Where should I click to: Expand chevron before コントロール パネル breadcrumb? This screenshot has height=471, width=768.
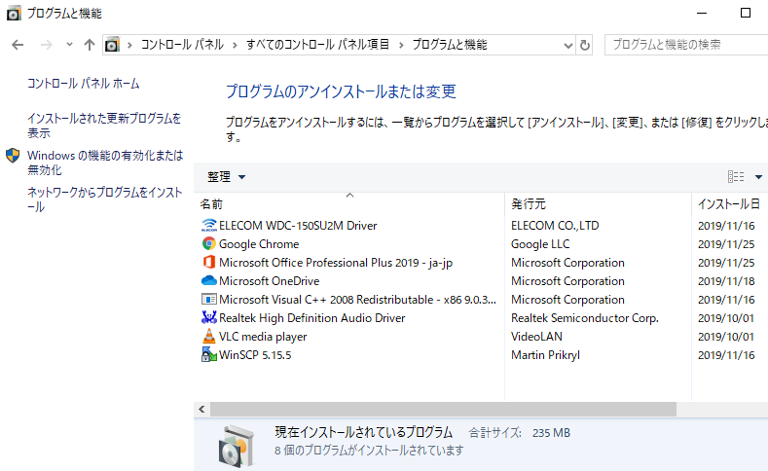point(129,45)
